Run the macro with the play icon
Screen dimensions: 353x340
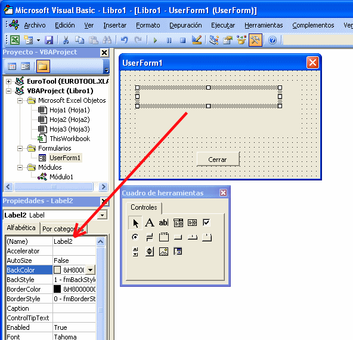[155, 41]
